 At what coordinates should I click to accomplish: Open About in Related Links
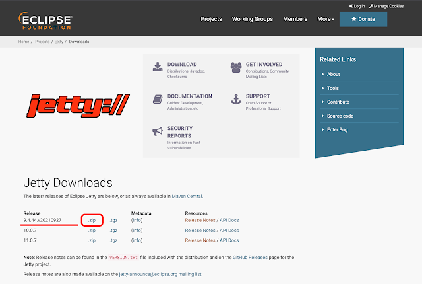[x=333, y=74]
